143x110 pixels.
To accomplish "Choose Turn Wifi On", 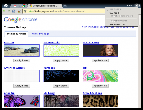I will [115, 13].
